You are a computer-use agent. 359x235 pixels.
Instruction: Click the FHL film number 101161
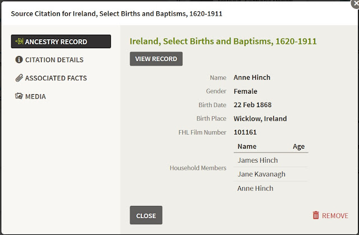coord(246,132)
